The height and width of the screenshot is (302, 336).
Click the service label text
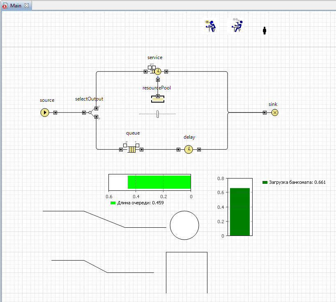[155, 57]
